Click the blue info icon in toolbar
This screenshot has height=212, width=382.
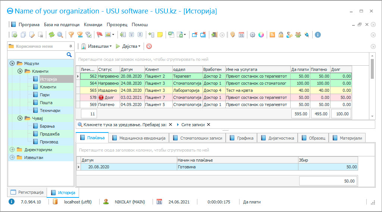[x=318, y=35]
